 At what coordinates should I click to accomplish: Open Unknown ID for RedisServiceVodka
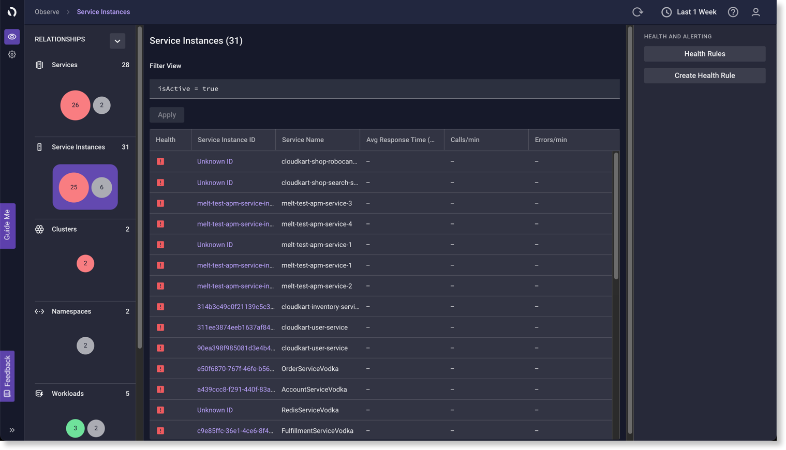click(215, 410)
